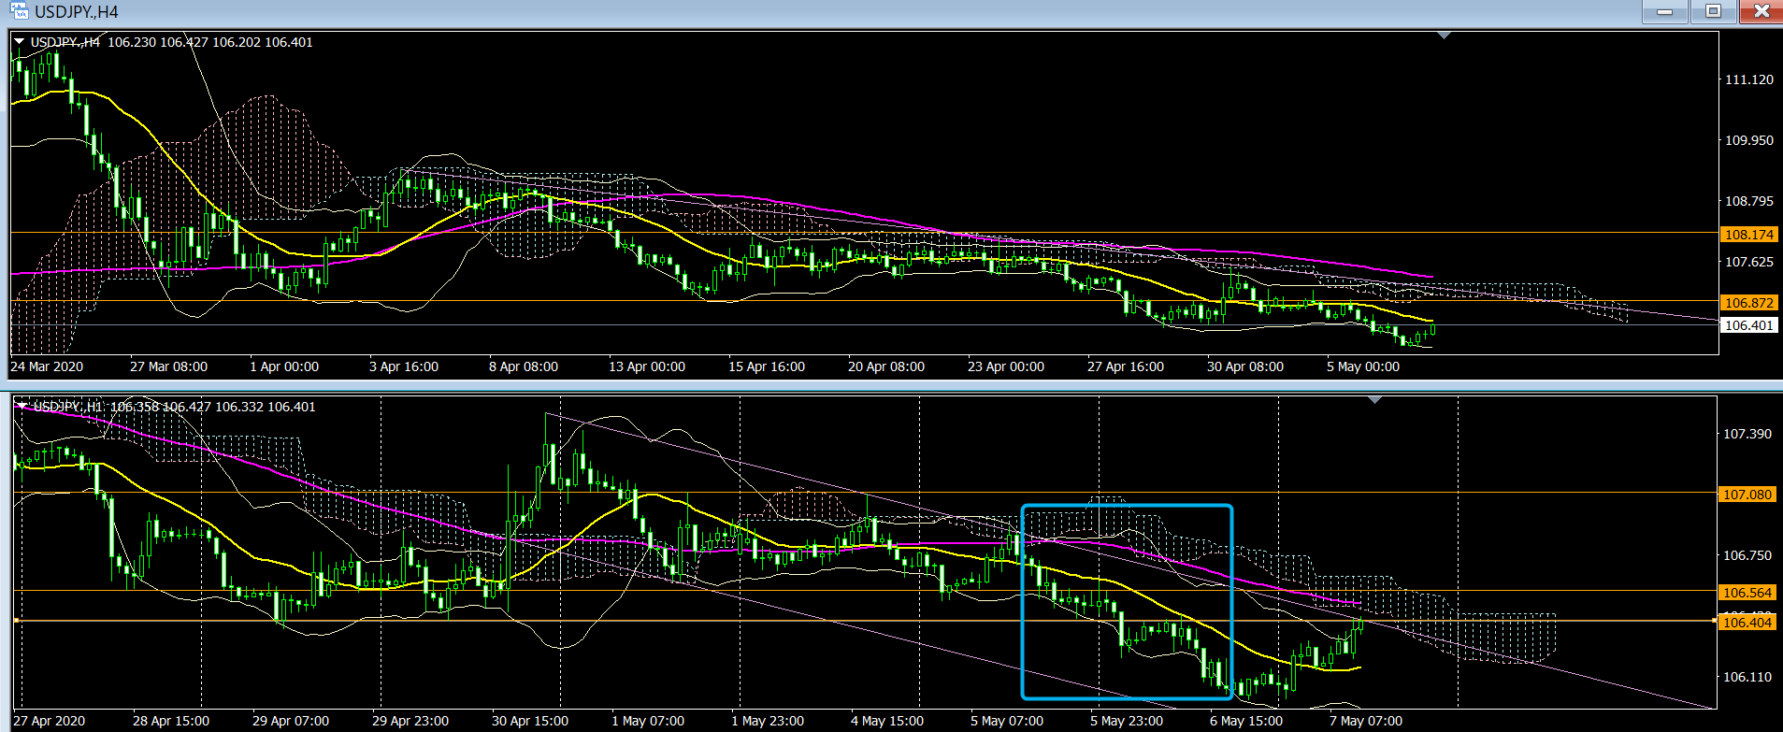Image resolution: width=1783 pixels, height=732 pixels.
Task: Click the H4 chart shift triangle marker
Action: [1444, 36]
